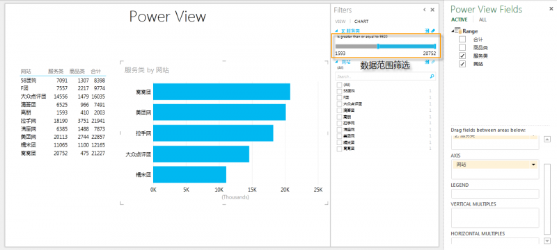Click slider minimum value 1593
Image resolution: width=557 pixels, height=250 pixels.
point(340,53)
